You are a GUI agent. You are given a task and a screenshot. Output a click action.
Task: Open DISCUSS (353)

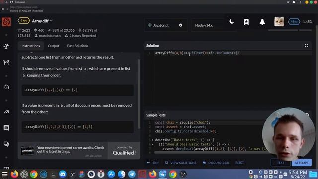click(x=216, y=163)
